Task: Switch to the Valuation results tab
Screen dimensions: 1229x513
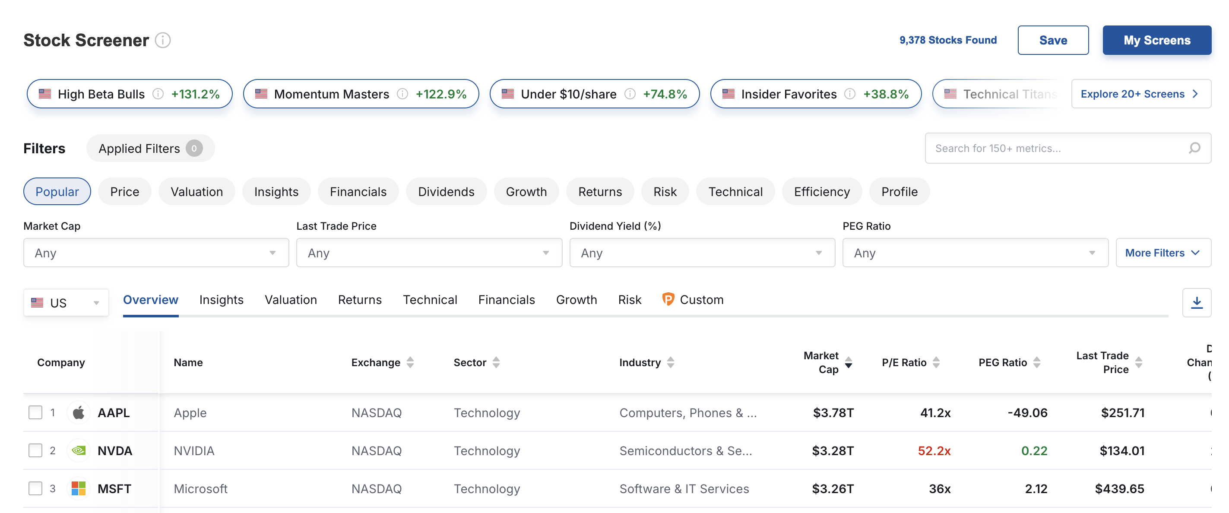Action: 291,300
